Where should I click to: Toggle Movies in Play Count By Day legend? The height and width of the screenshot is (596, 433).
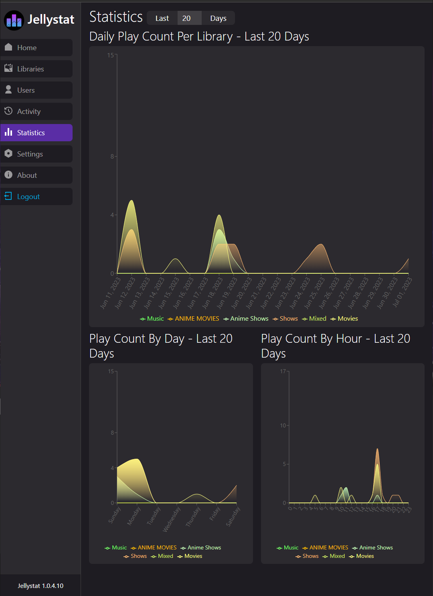[190, 556]
